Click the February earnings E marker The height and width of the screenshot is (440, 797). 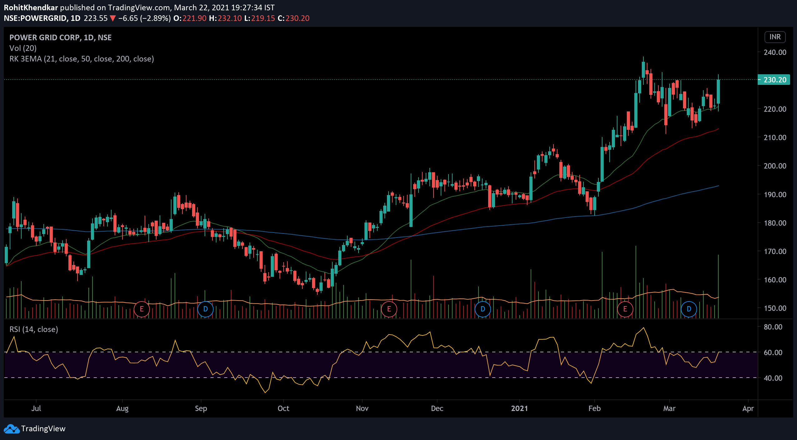click(625, 309)
